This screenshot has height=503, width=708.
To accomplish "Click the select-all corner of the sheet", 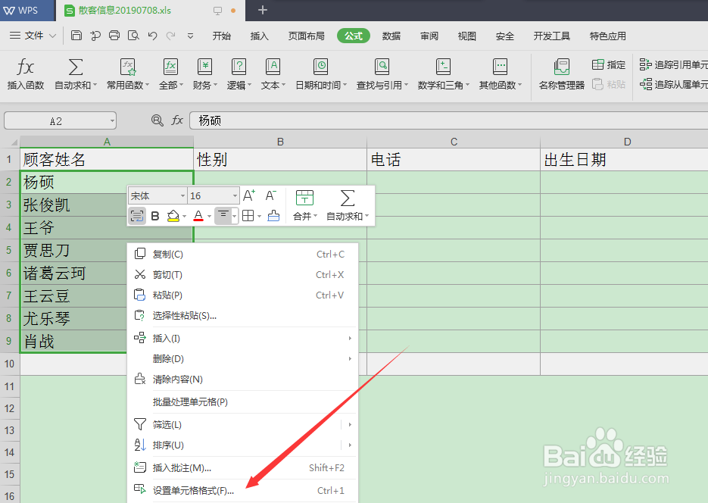I will (x=10, y=142).
